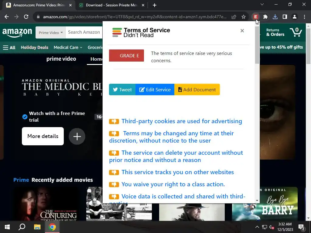Open Windows notification center
The image size is (311, 233).
click(x=302, y=227)
